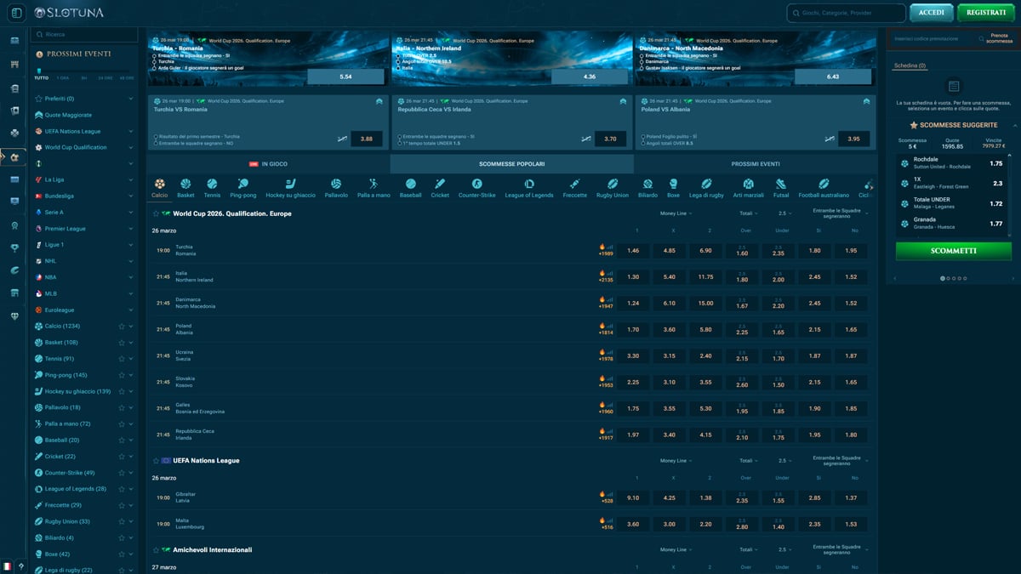The image size is (1021, 574).
Task: Click the 5.54 odds on Turchia - Romania banner
Action: 345,77
